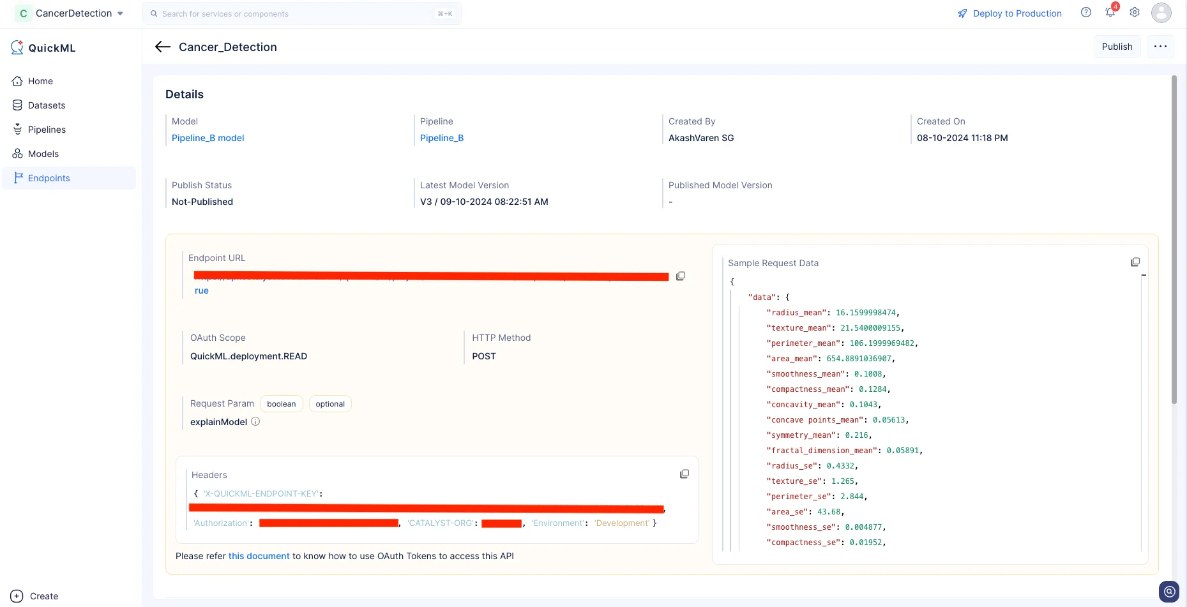Open settings gear icon
The height and width of the screenshot is (607, 1187).
pos(1135,13)
